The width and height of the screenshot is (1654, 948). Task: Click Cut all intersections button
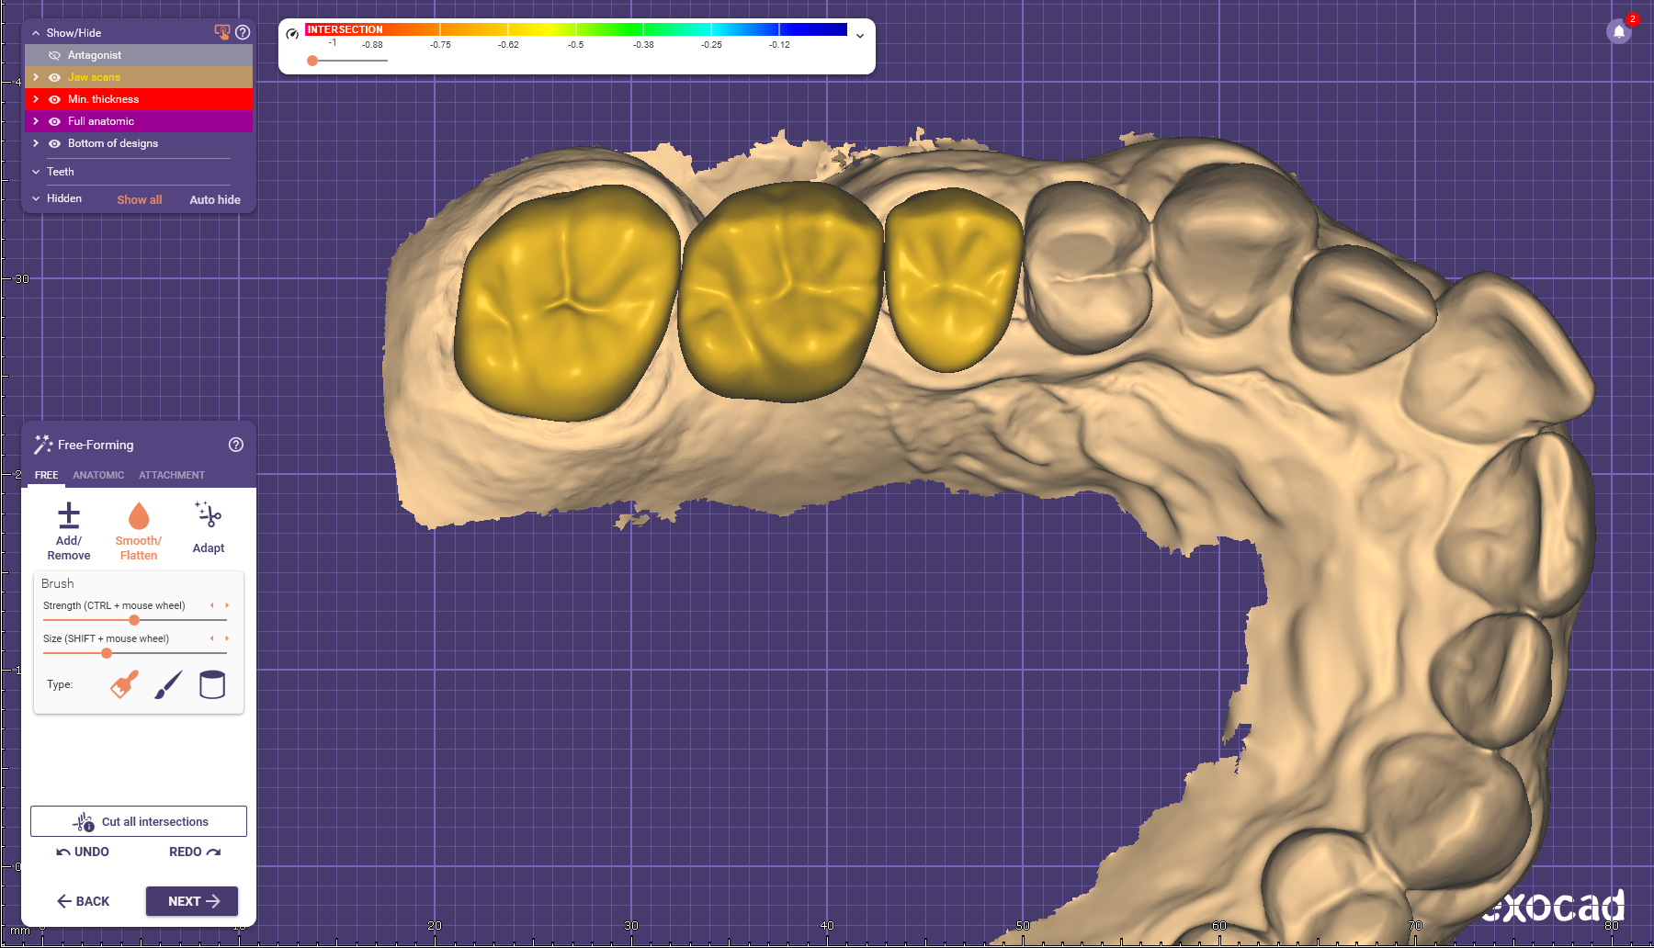coord(139,821)
